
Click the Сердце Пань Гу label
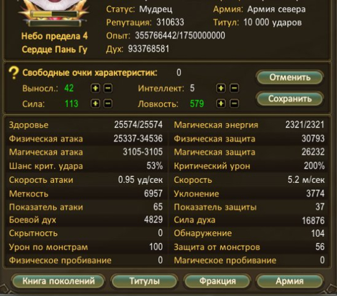54,50
